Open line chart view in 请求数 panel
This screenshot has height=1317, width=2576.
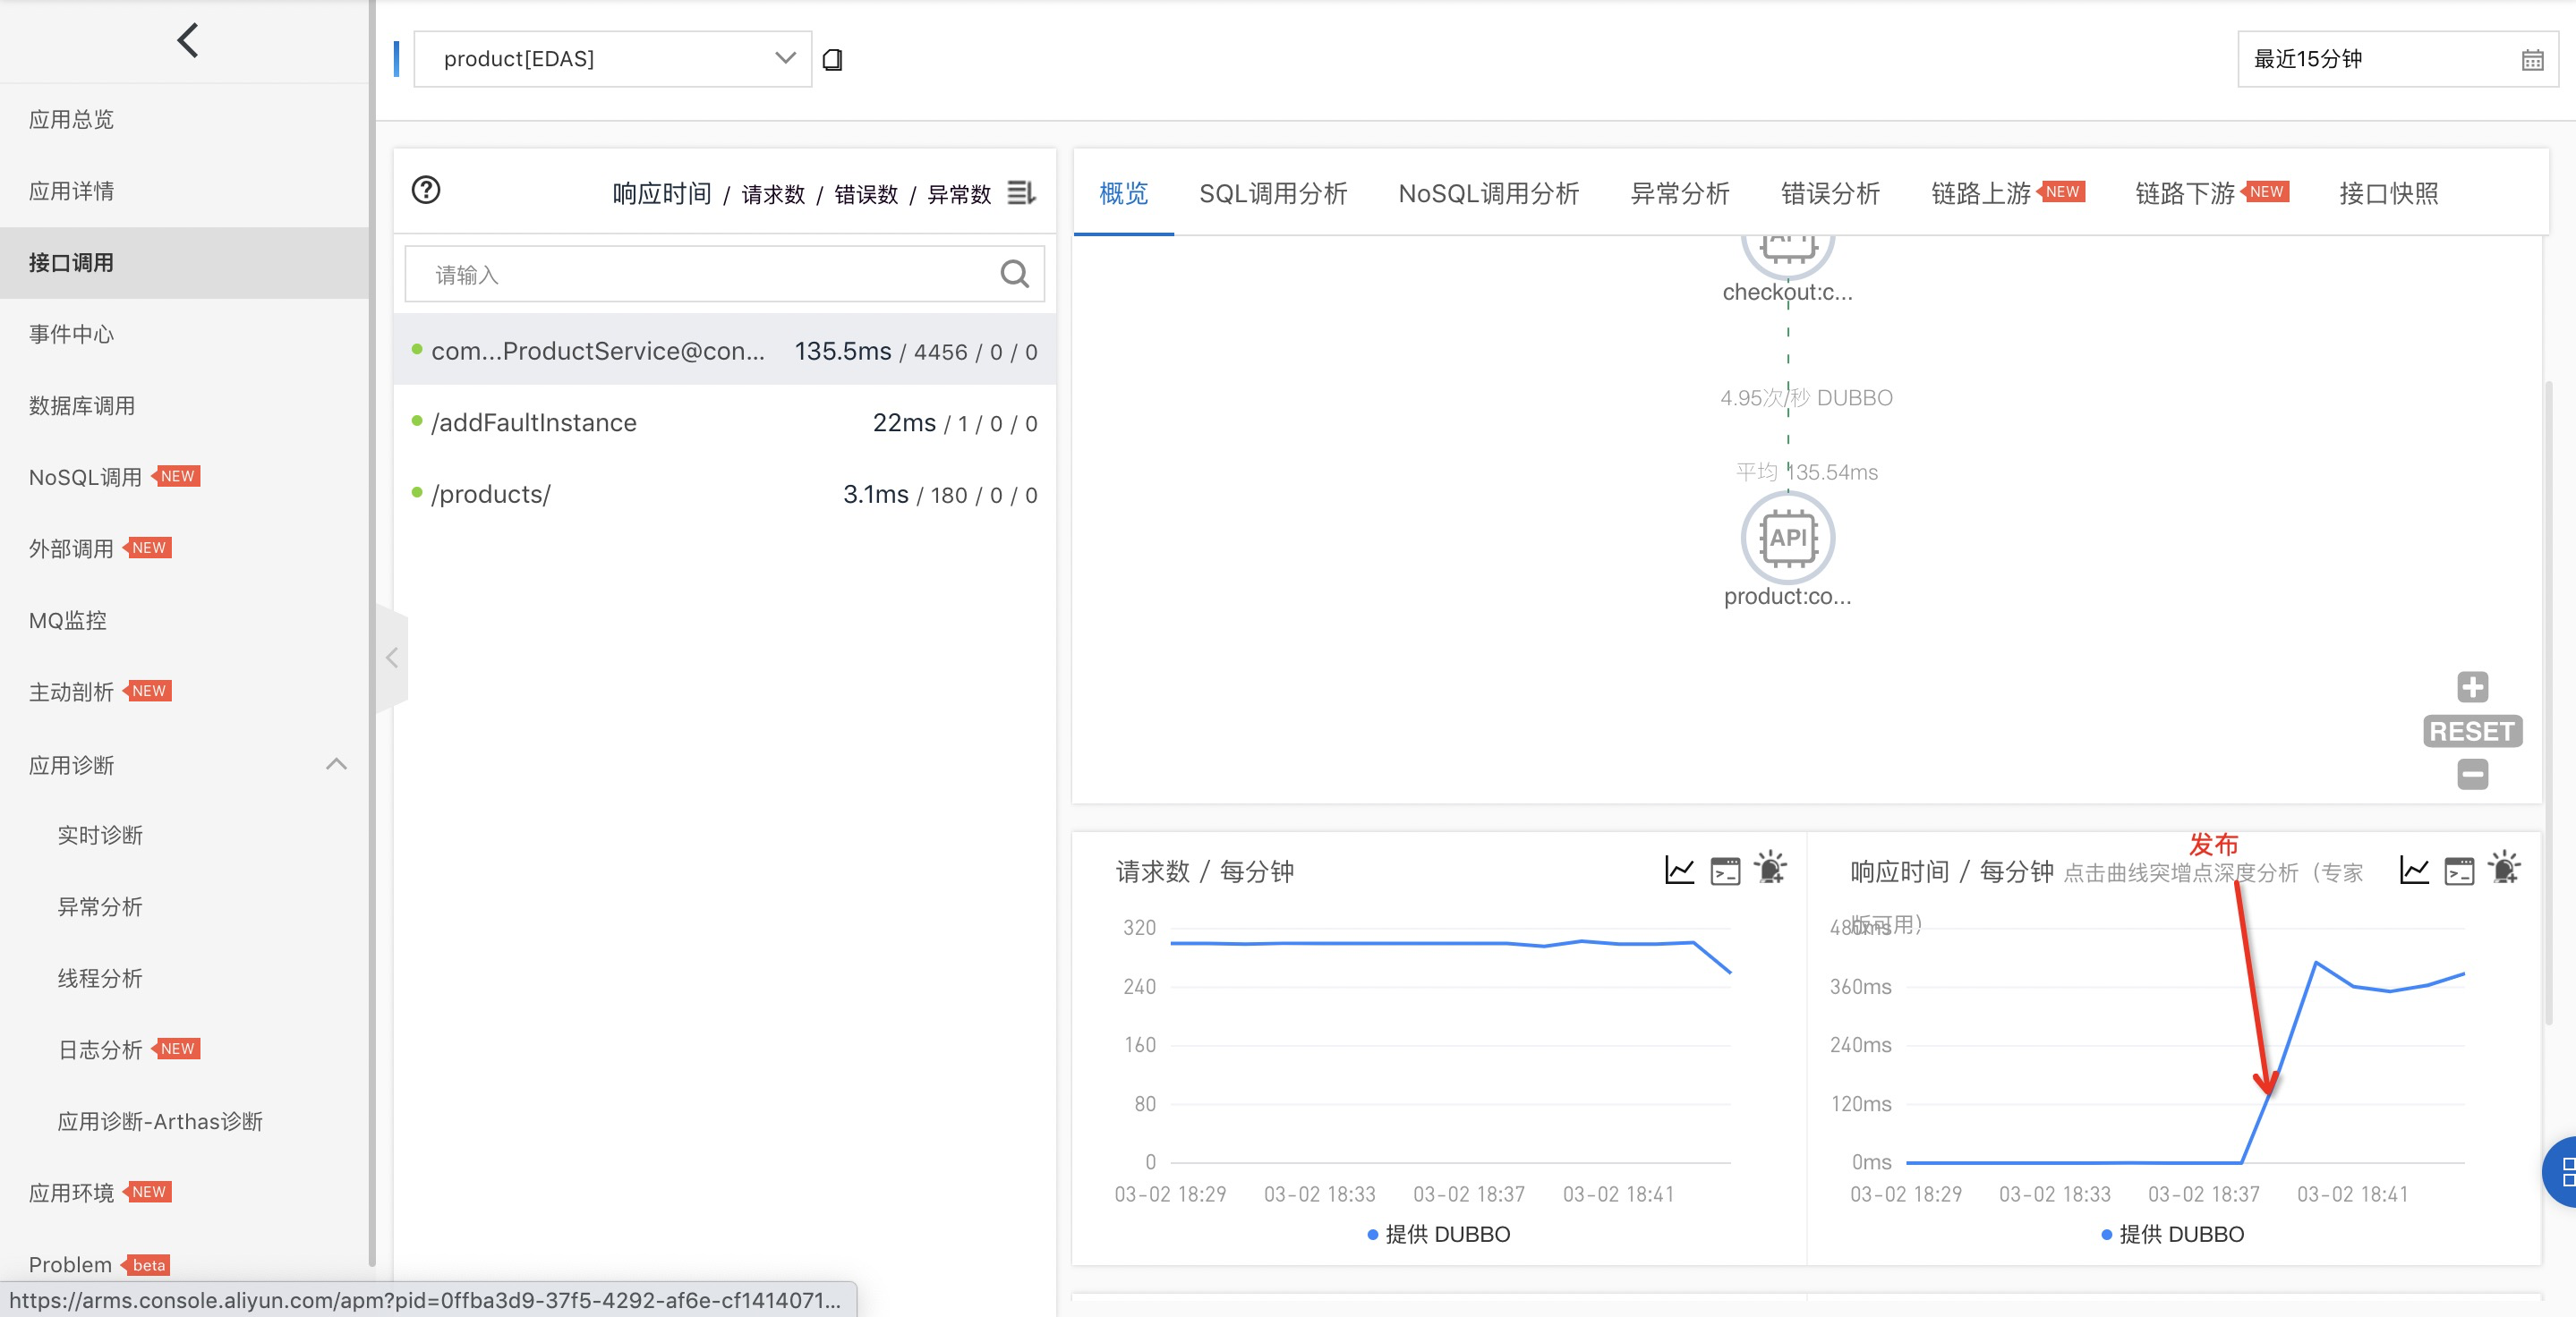[x=1679, y=870]
